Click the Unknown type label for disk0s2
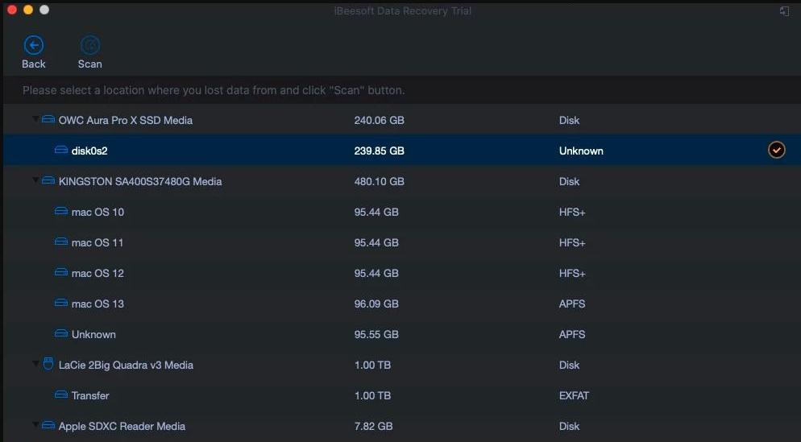 point(581,151)
